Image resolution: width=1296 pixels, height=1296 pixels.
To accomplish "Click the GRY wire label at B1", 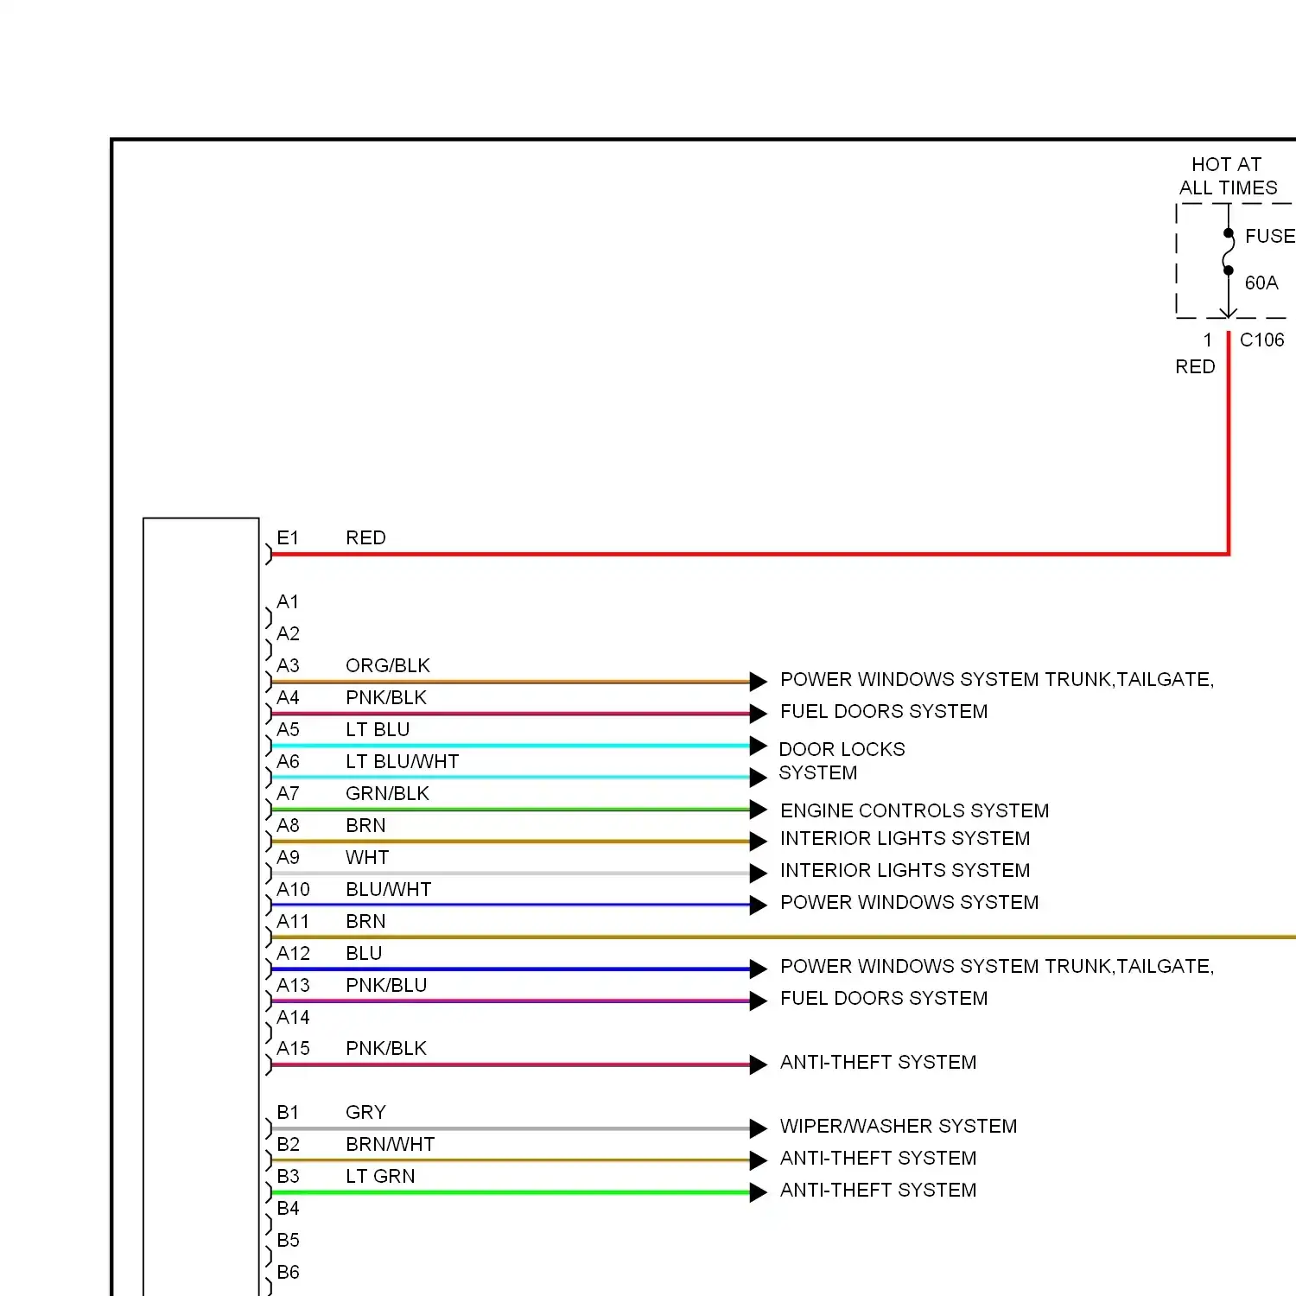I will (365, 1112).
